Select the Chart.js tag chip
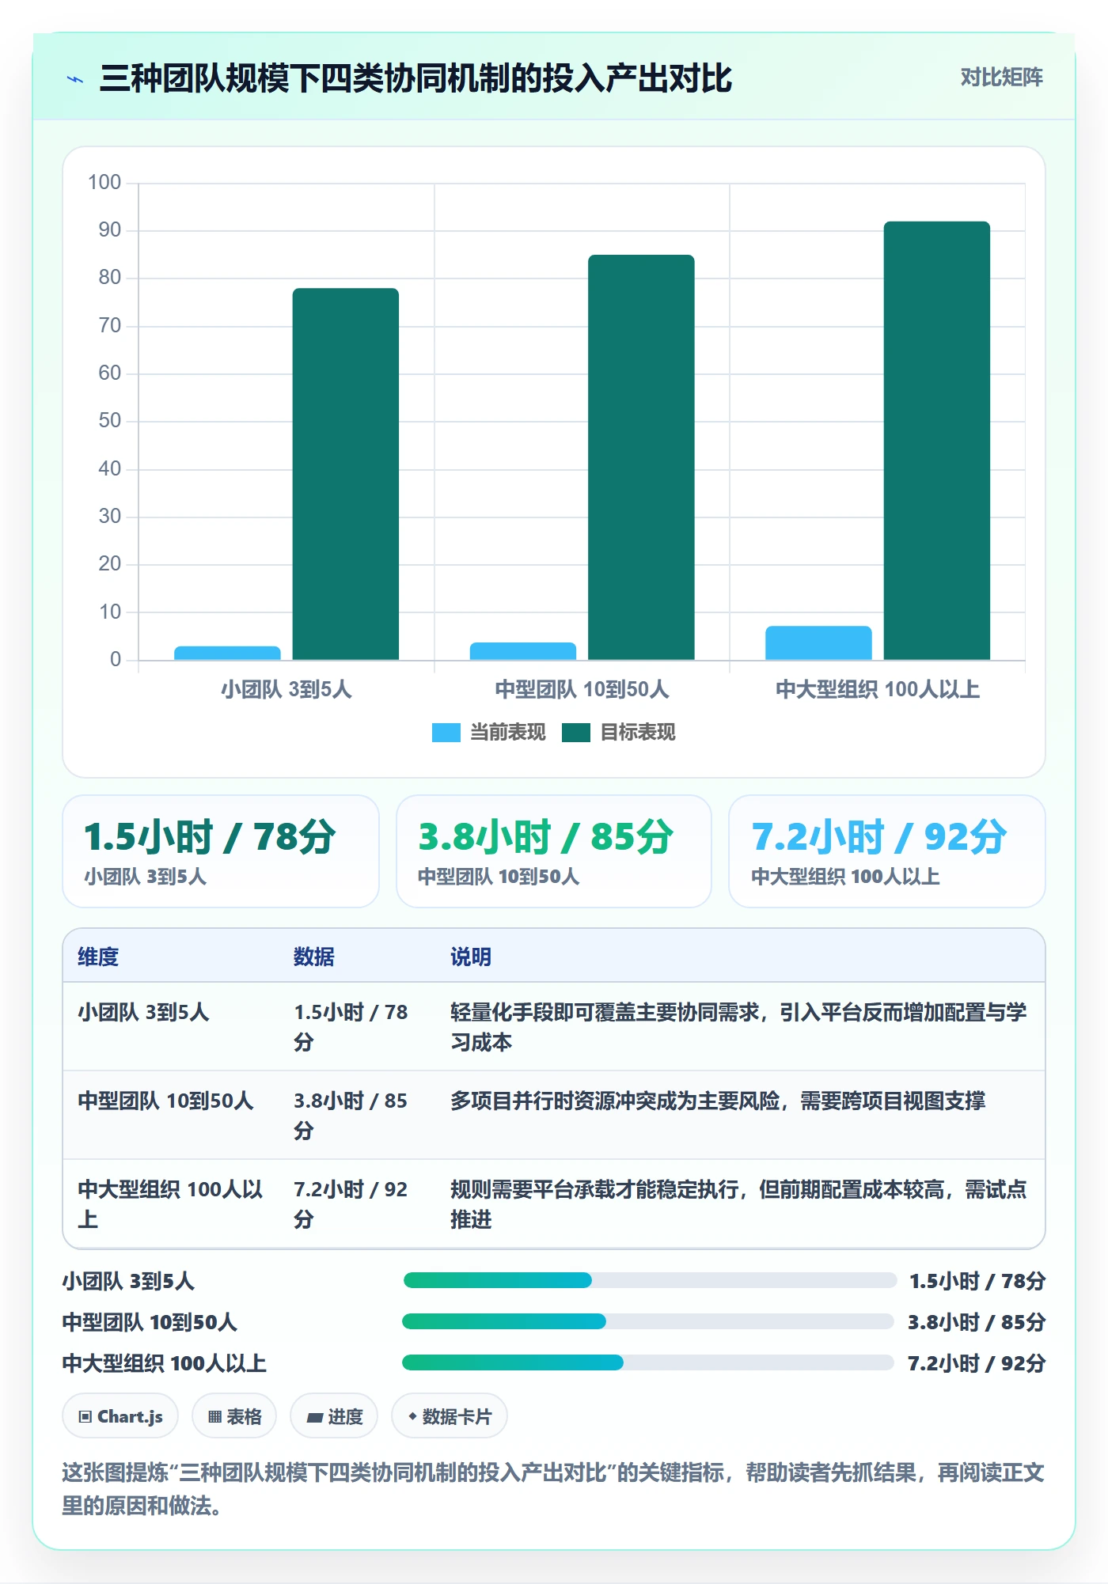The height and width of the screenshot is (1584, 1108). pos(120,1416)
